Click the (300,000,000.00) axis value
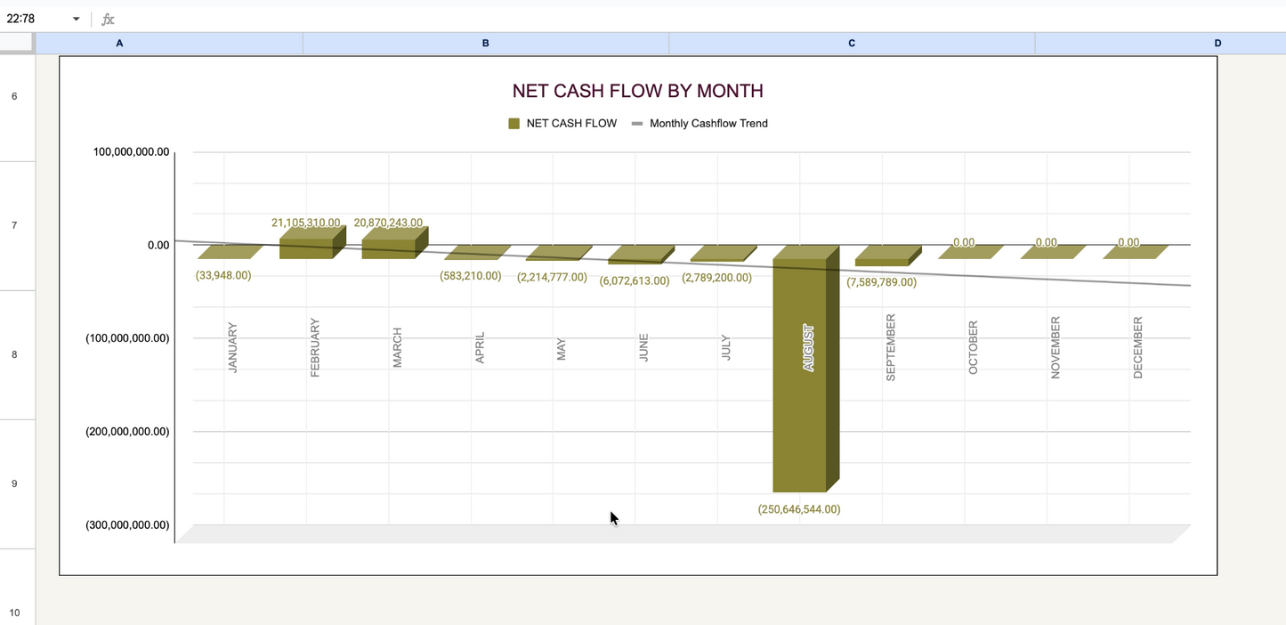 tap(127, 525)
